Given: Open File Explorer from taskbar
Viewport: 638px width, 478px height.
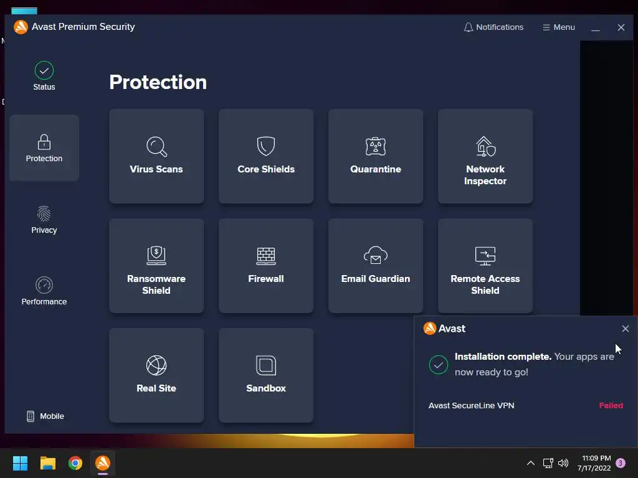Looking at the screenshot, I should click(x=47, y=463).
